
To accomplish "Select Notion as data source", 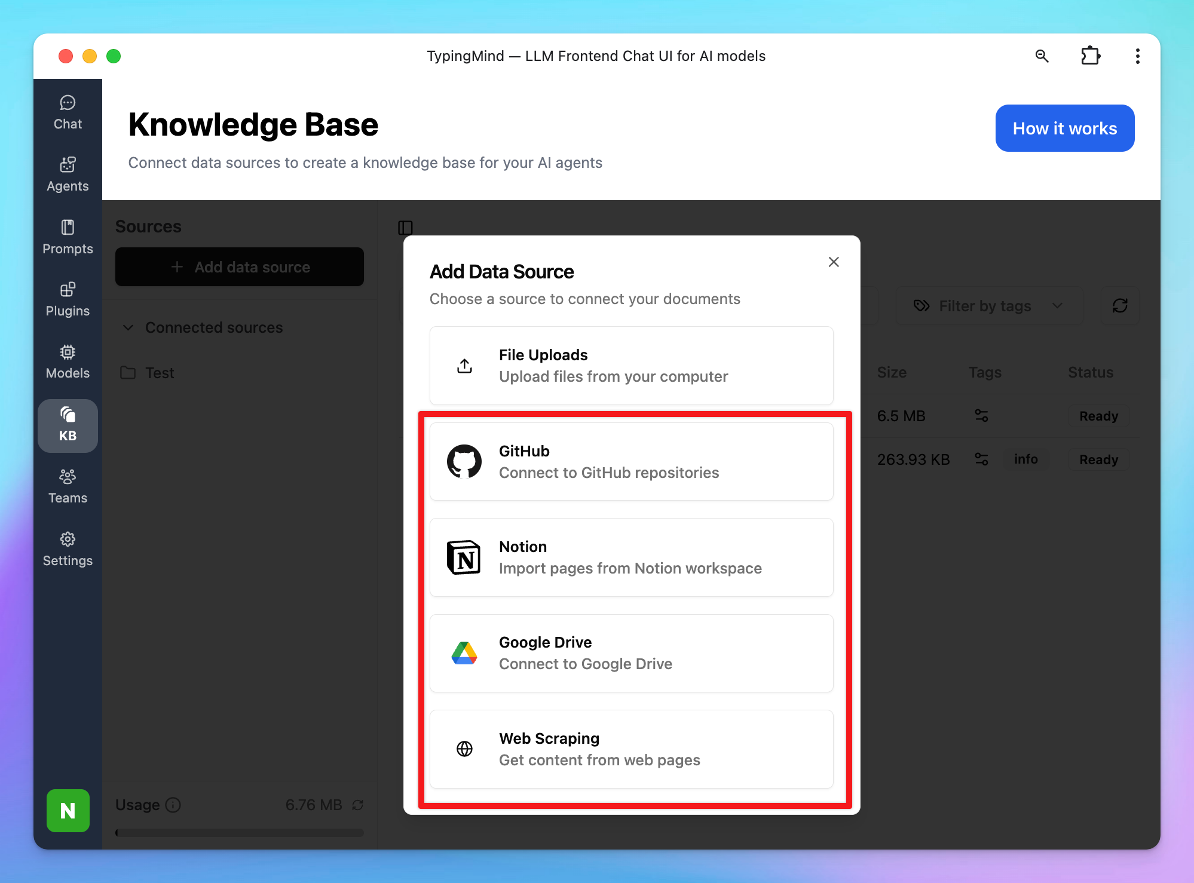I will pos(631,557).
